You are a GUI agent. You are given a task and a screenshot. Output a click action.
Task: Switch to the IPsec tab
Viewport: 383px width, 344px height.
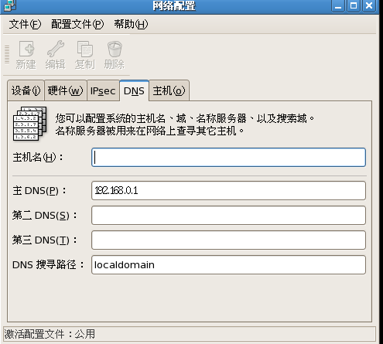(103, 91)
